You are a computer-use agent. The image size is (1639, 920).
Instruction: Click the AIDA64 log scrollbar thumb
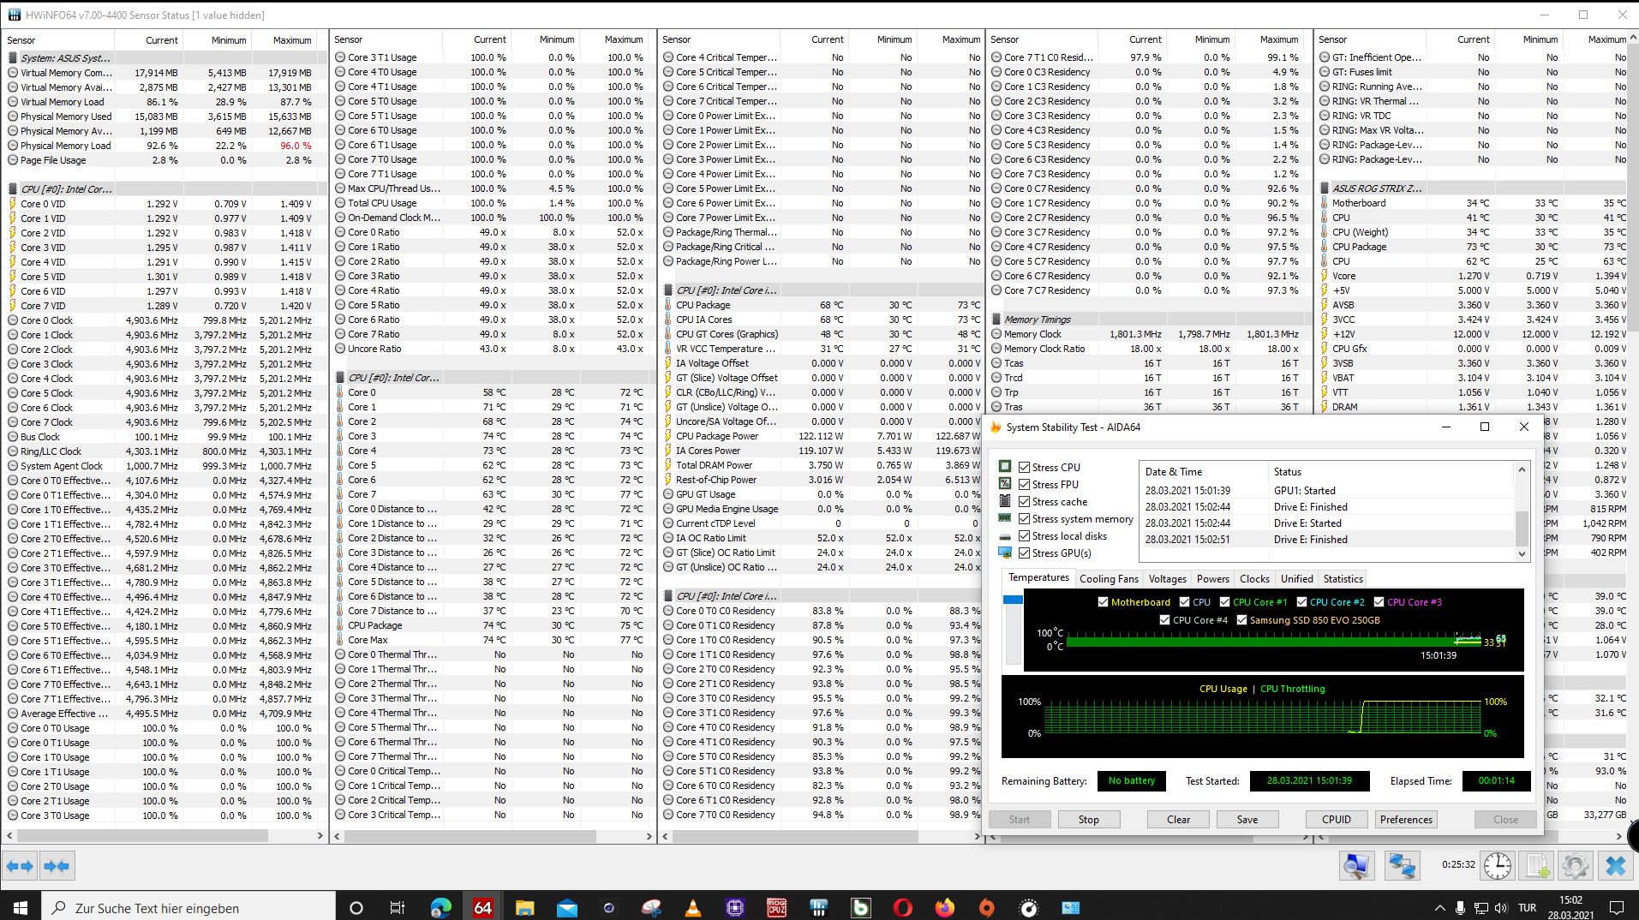pos(1522,528)
